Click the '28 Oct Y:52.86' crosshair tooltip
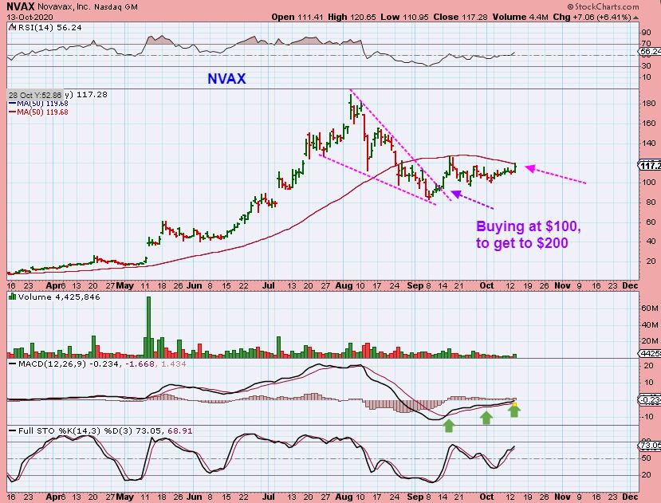 [x=35, y=95]
